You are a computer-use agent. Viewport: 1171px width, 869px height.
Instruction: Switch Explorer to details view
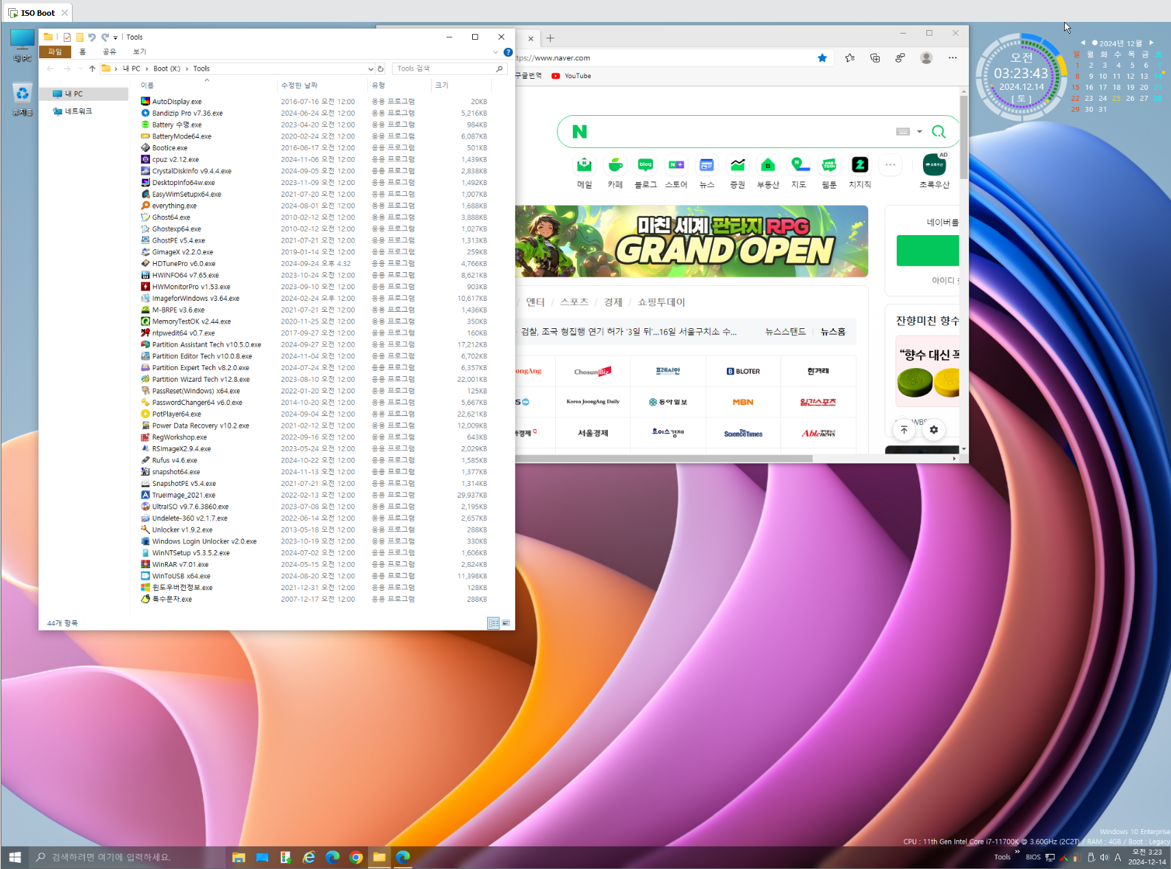point(493,623)
